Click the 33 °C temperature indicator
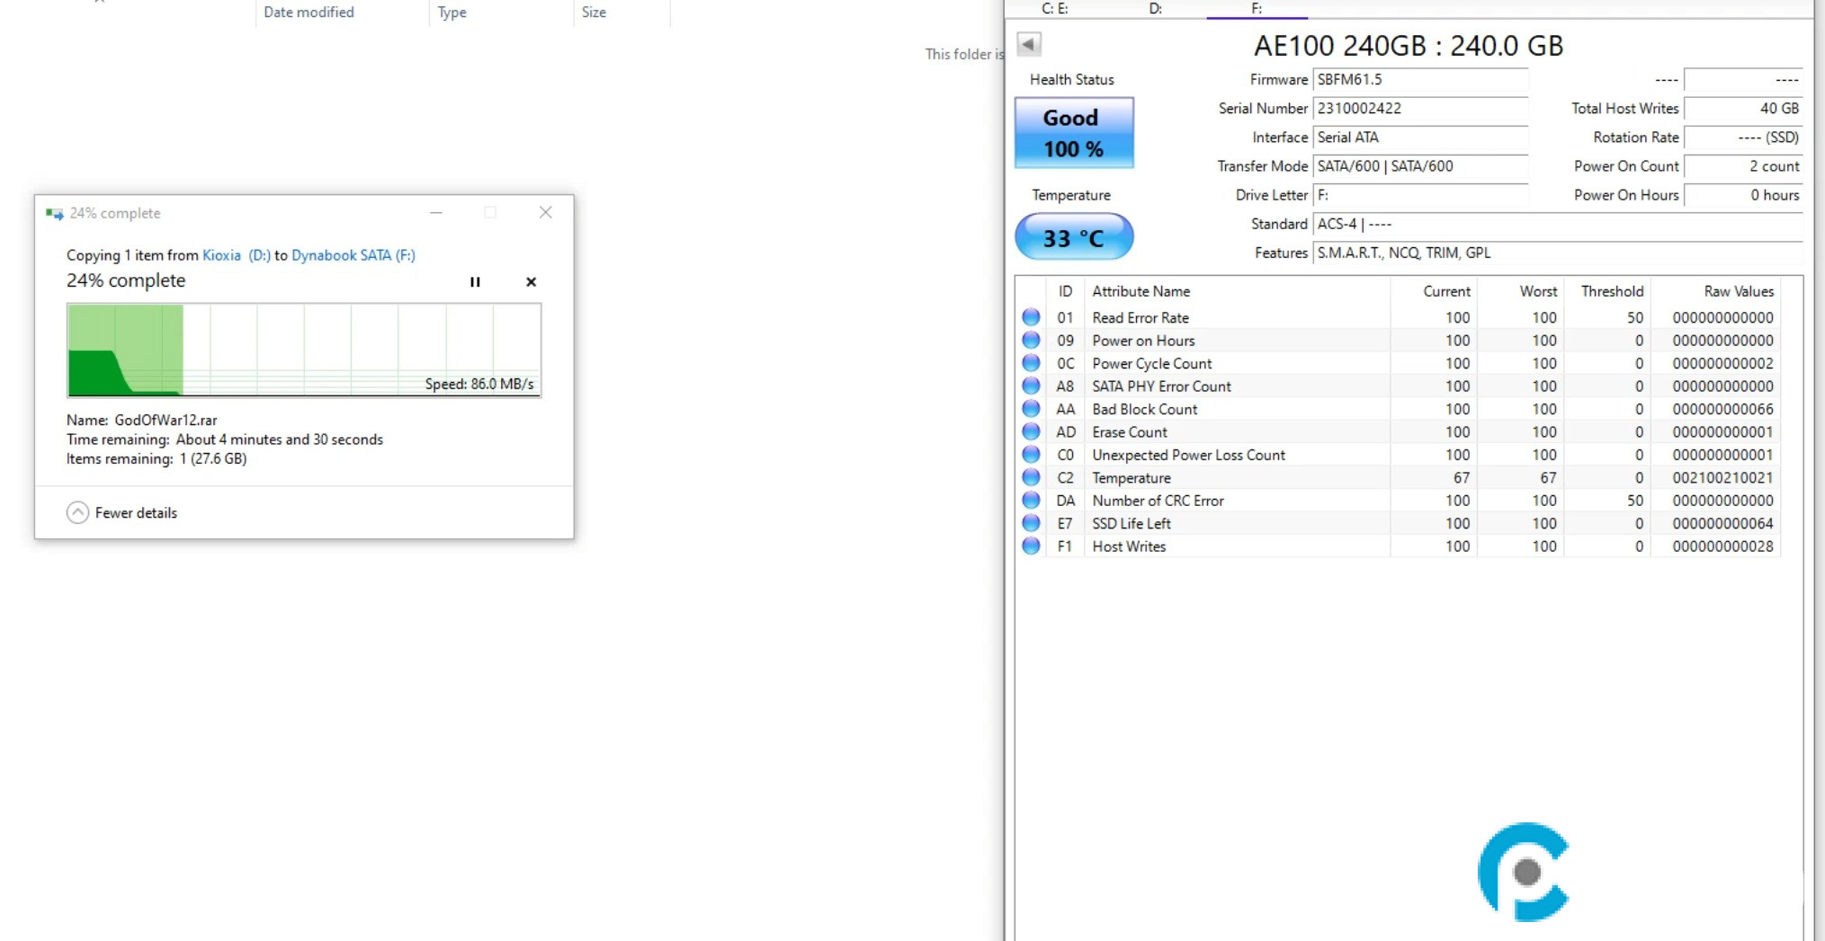 pyautogui.click(x=1074, y=237)
